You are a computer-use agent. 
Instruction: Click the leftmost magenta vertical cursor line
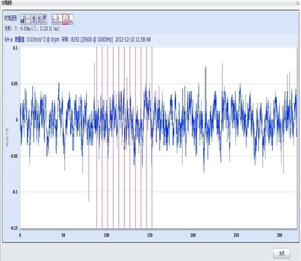pos(96,100)
